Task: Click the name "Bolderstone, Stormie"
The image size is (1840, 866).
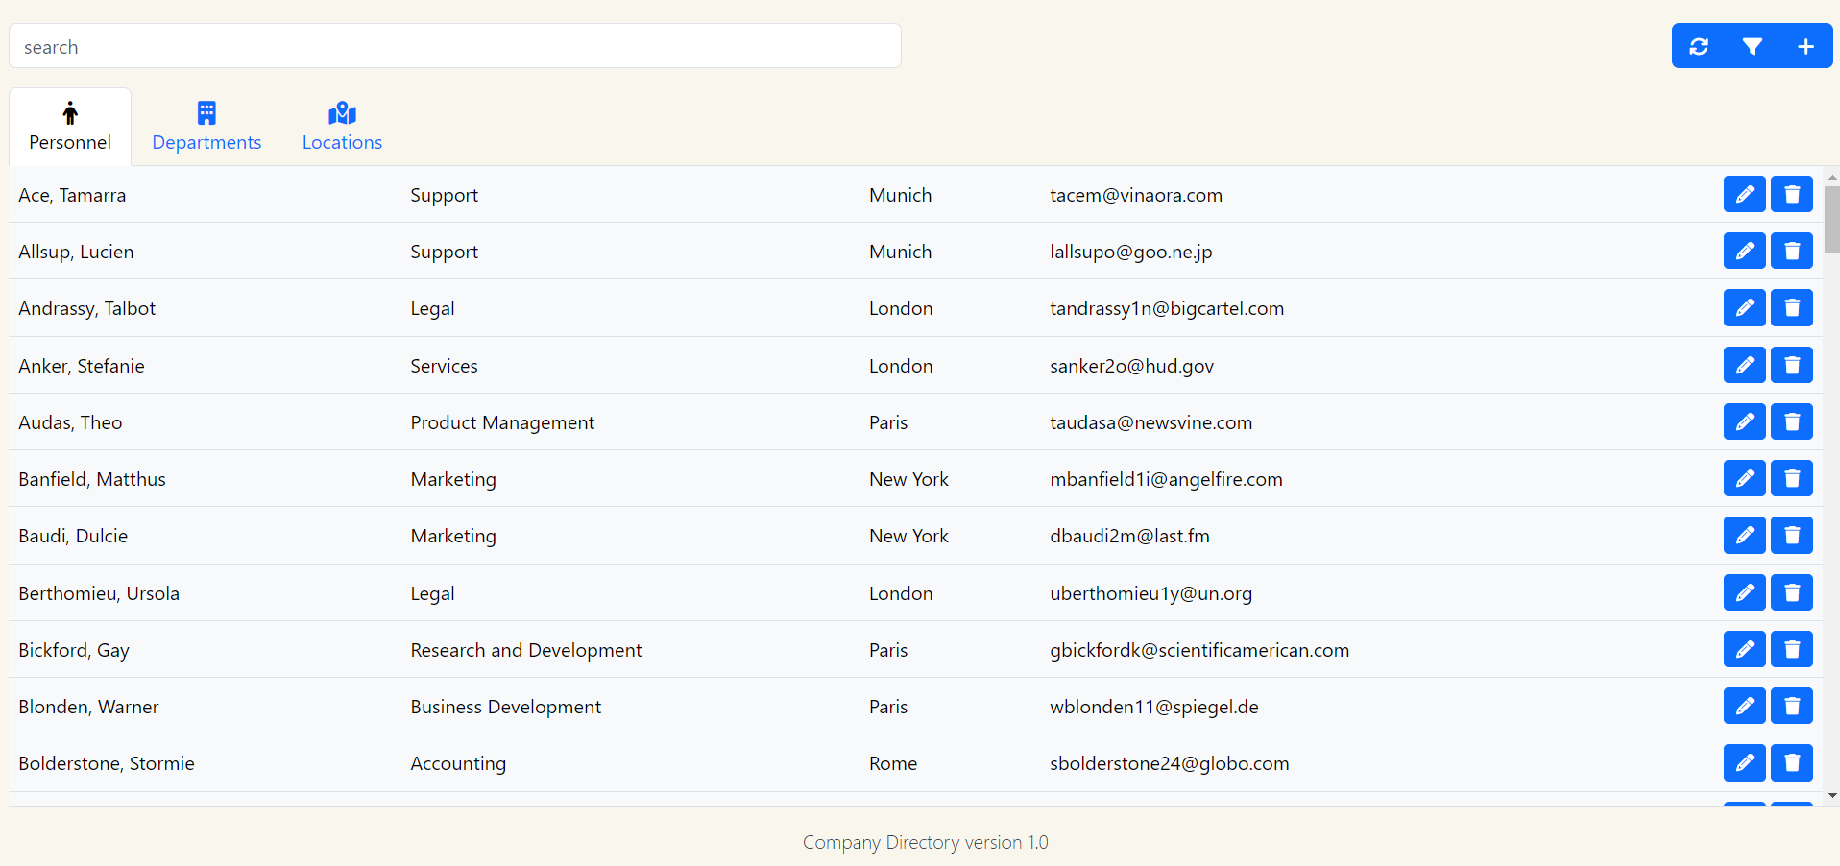Action: pos(107,763)
